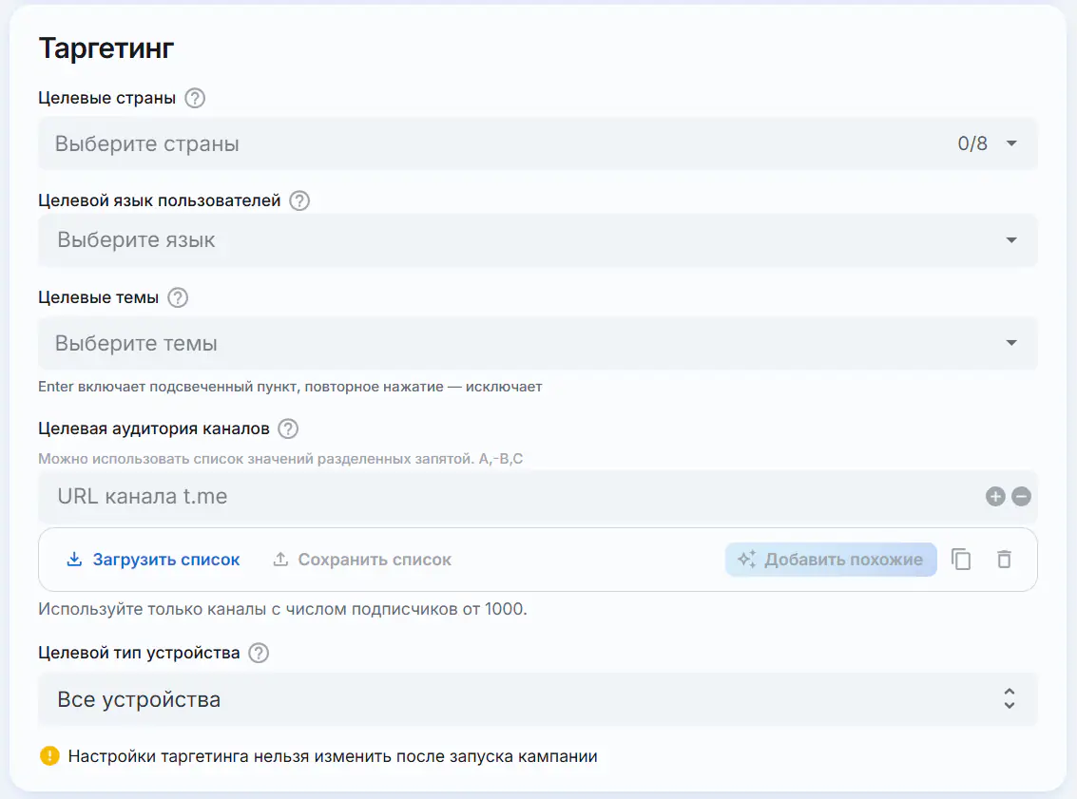Click the Целевые темы label
The image size is (1077, 799).
coord(98,298)
